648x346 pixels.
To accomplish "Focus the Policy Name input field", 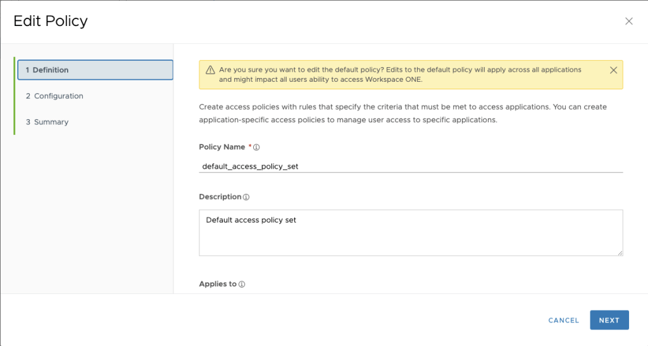I will click(410, 166).
